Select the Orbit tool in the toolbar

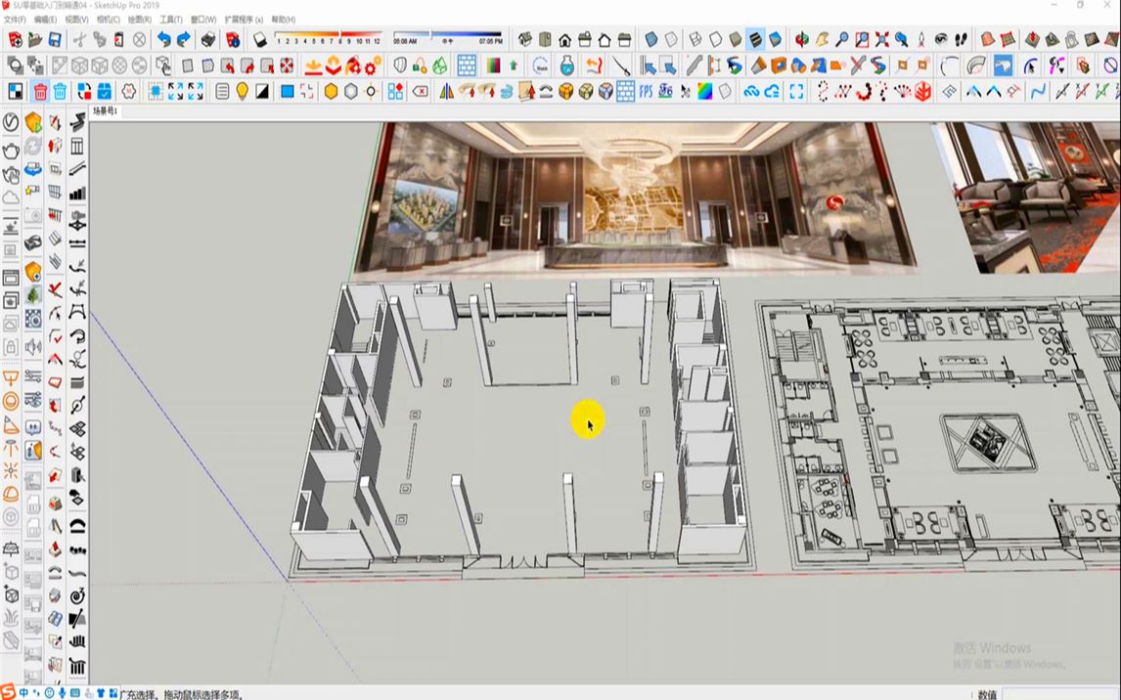[800, 40]
